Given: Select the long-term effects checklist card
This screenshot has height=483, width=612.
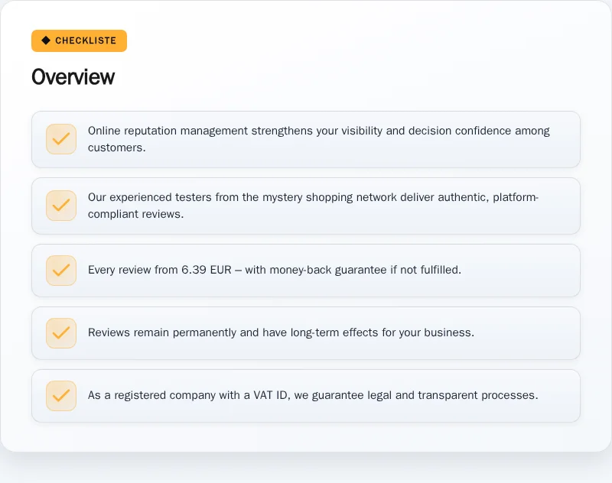Looking at the screenshot, I should [306, 333].
